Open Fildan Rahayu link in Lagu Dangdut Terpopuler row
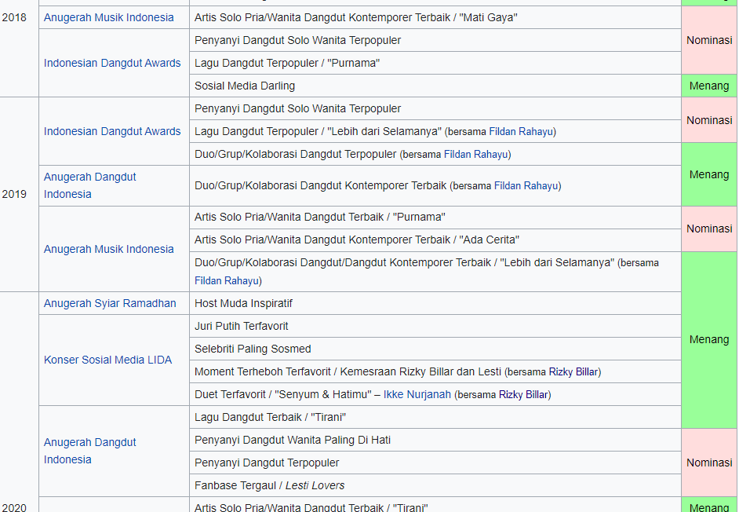The width and height of the screenshot is (739, 512). [x=521, y=132]
